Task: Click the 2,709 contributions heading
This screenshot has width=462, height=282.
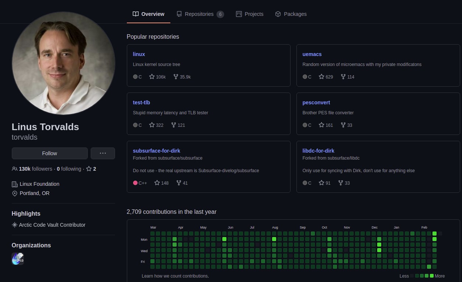Action: pyautogui.click(x=171, y=212)
